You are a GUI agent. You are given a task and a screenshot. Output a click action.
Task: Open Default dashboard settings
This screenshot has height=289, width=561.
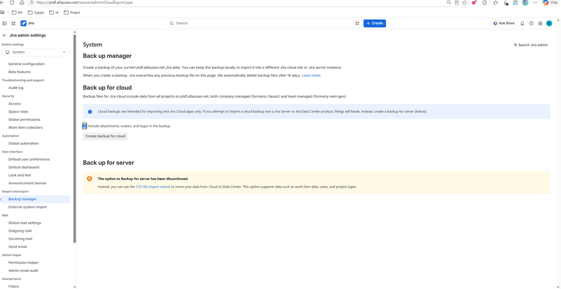tap(24, 168)
